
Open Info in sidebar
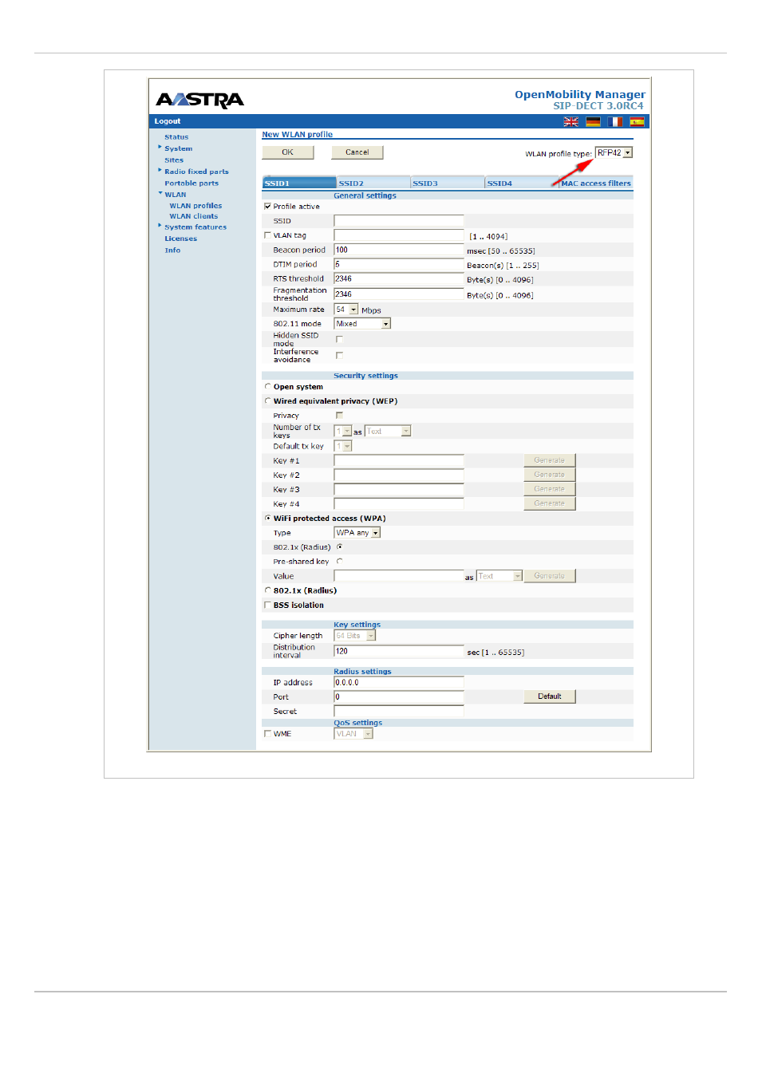pyautogui.click(x=172, y=251)
